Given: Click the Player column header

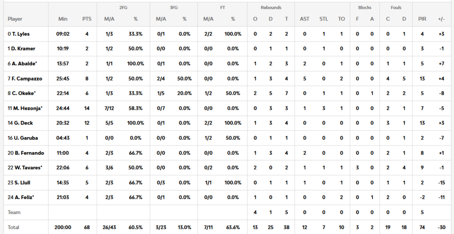Looking at the screenshot, I should point(15,19).
